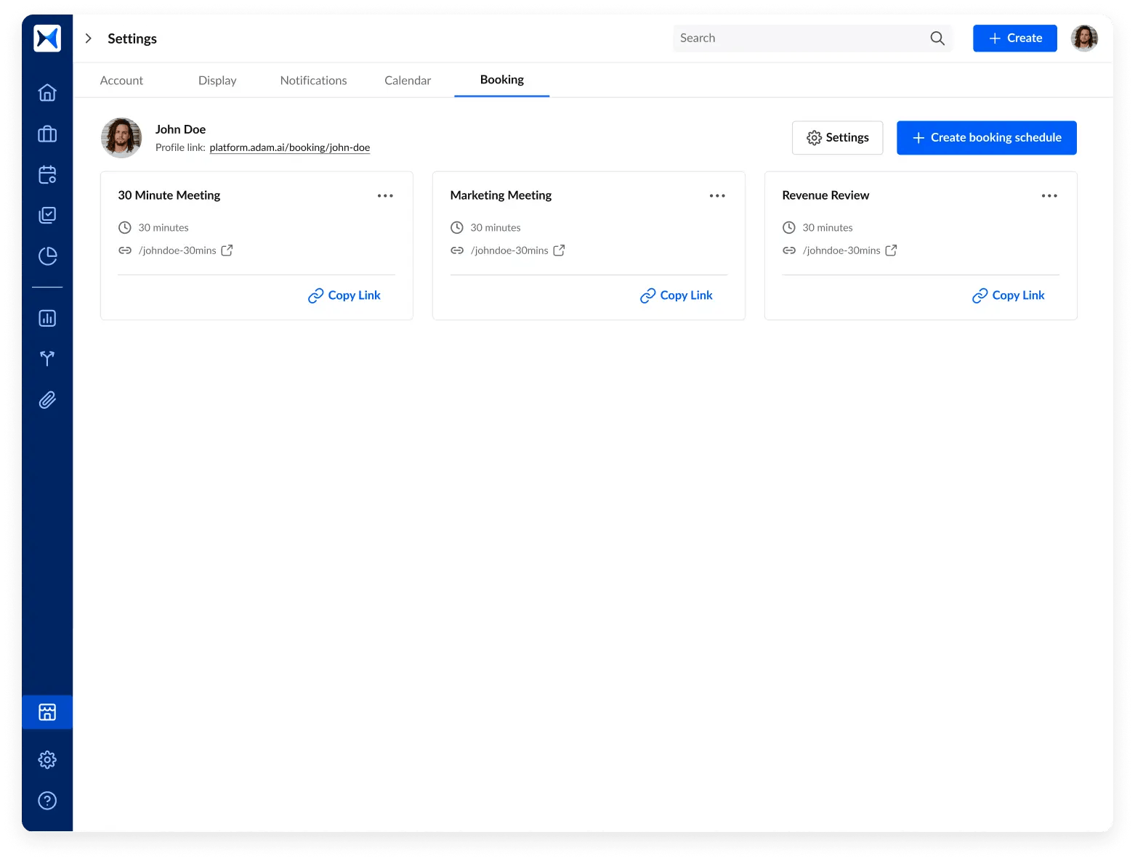The width and height of the screenshot is (1135, 861).
Task: Open more options for Marketing Meeting
Action: (717, 196)
